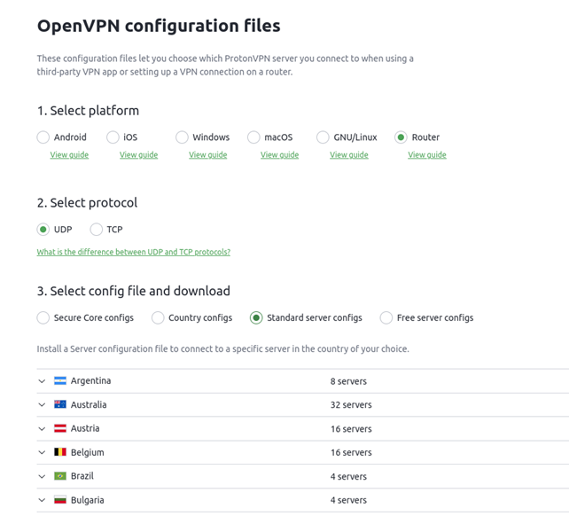Choose Country configs option
This screenshot has height=516, width=569.
click(x=158, y=317)
